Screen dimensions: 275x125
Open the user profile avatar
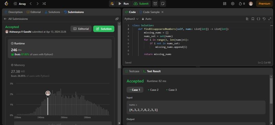click(x=251, y=4)
